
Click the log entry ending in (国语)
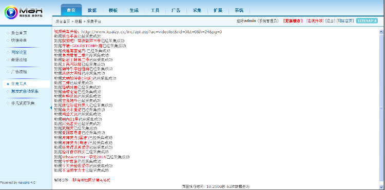(84, 138)
